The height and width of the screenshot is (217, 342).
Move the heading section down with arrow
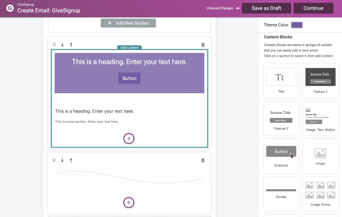coord(62,45)
